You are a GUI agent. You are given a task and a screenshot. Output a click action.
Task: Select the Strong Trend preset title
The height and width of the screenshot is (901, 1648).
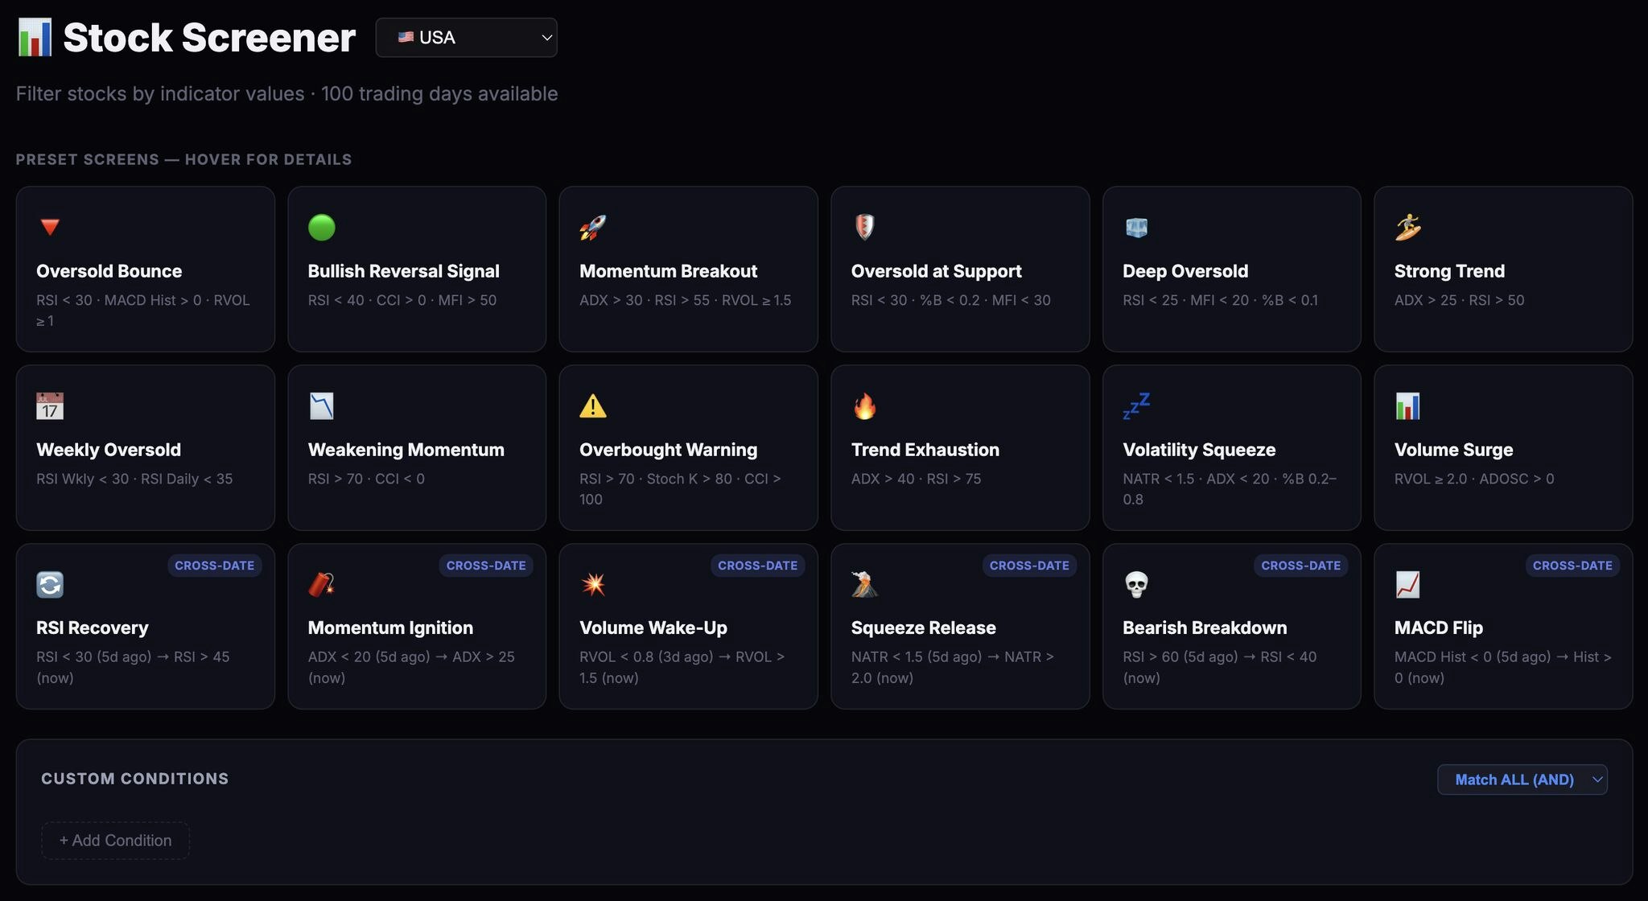tap(1449, 271)
